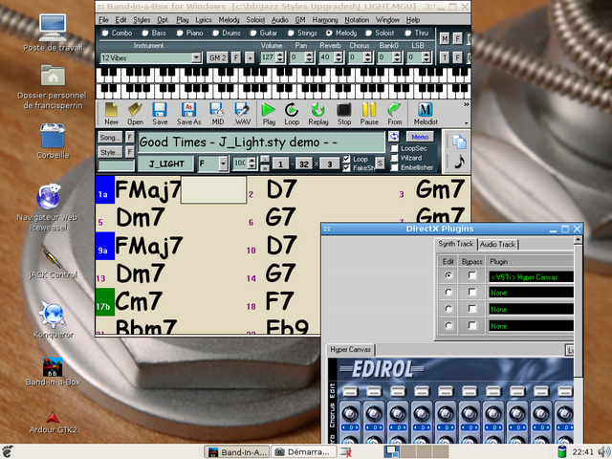This screenshot has height=459, width=612.
Task: Increase the LSB spinner value
Action: (x=426, y=55)
